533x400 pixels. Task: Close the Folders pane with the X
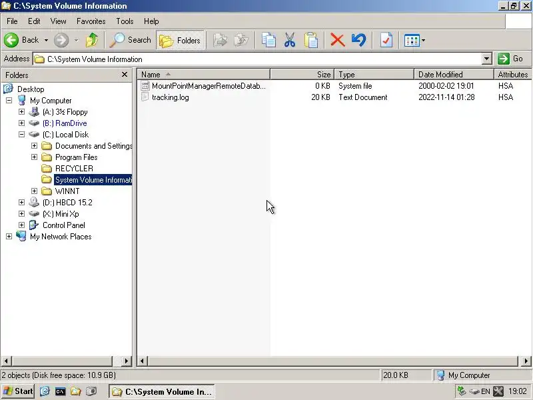125,75
